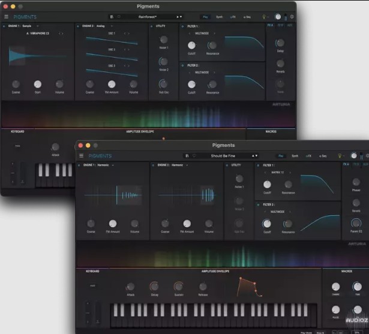This screenshot has height=334, width=369.
Task: Toggle Filter 1 power in Should Be Fine window
Action: (x=258, y=166)
